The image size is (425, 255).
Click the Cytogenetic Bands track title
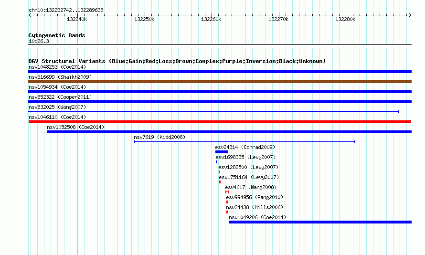[x=57, y=35]
